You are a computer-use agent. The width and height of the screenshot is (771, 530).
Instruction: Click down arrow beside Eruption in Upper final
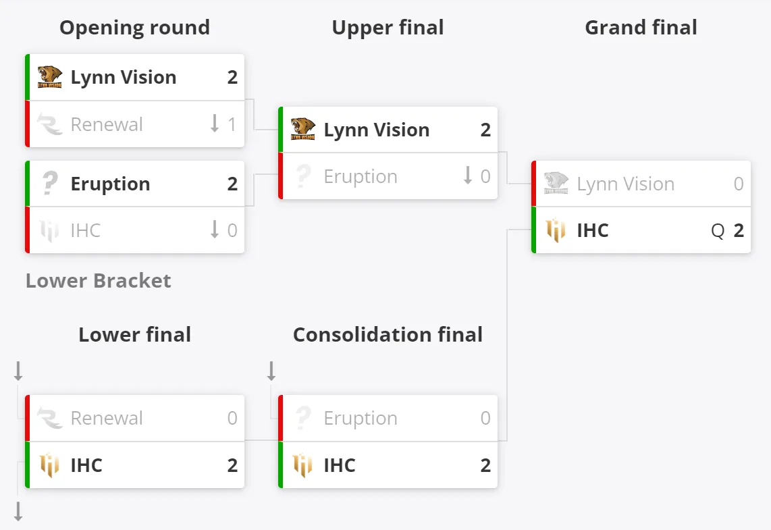(468, 176)
